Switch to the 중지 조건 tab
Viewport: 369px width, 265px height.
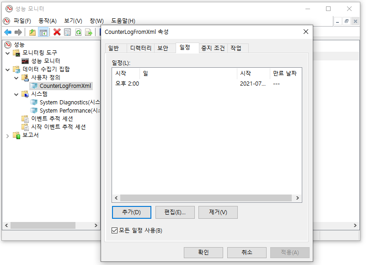pos(213,49)
